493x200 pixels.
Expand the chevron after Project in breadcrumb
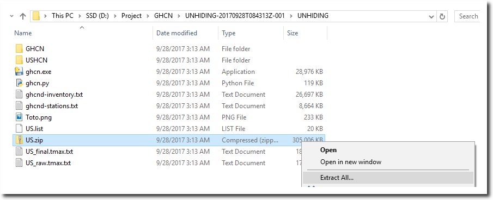pos(148,16)
